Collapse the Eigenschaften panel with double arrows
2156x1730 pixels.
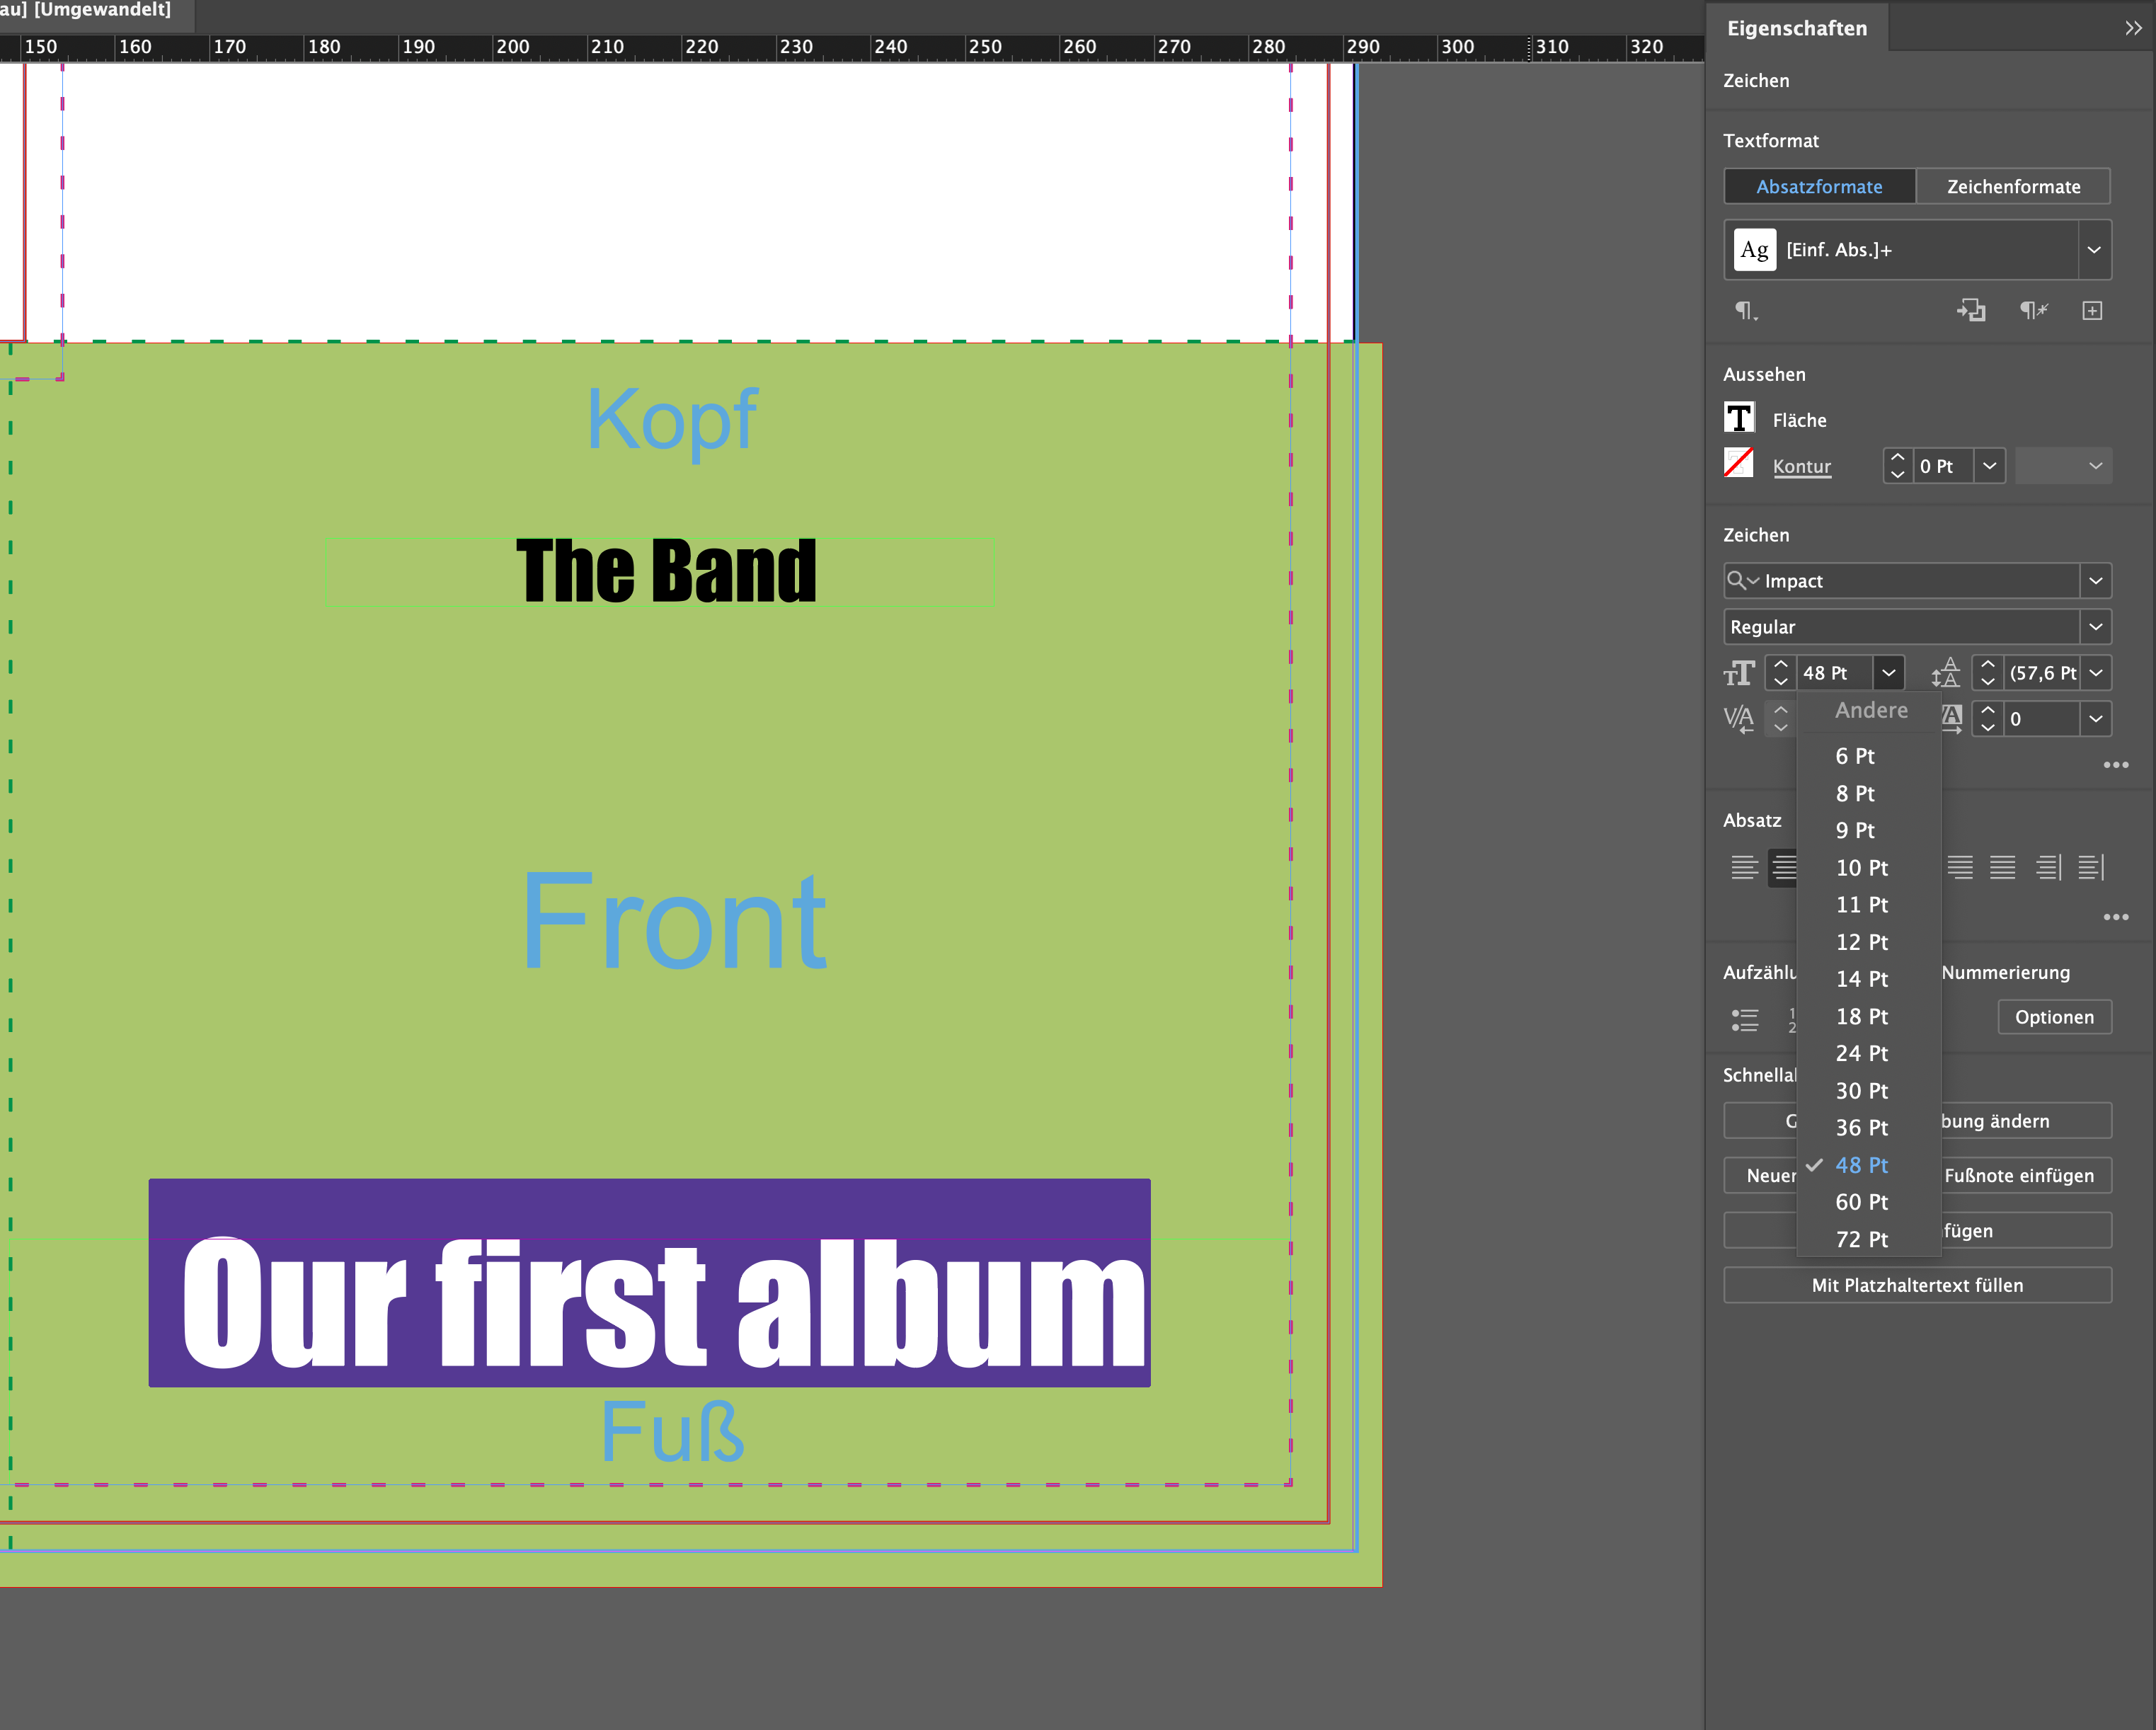[x=2133, y=28]
